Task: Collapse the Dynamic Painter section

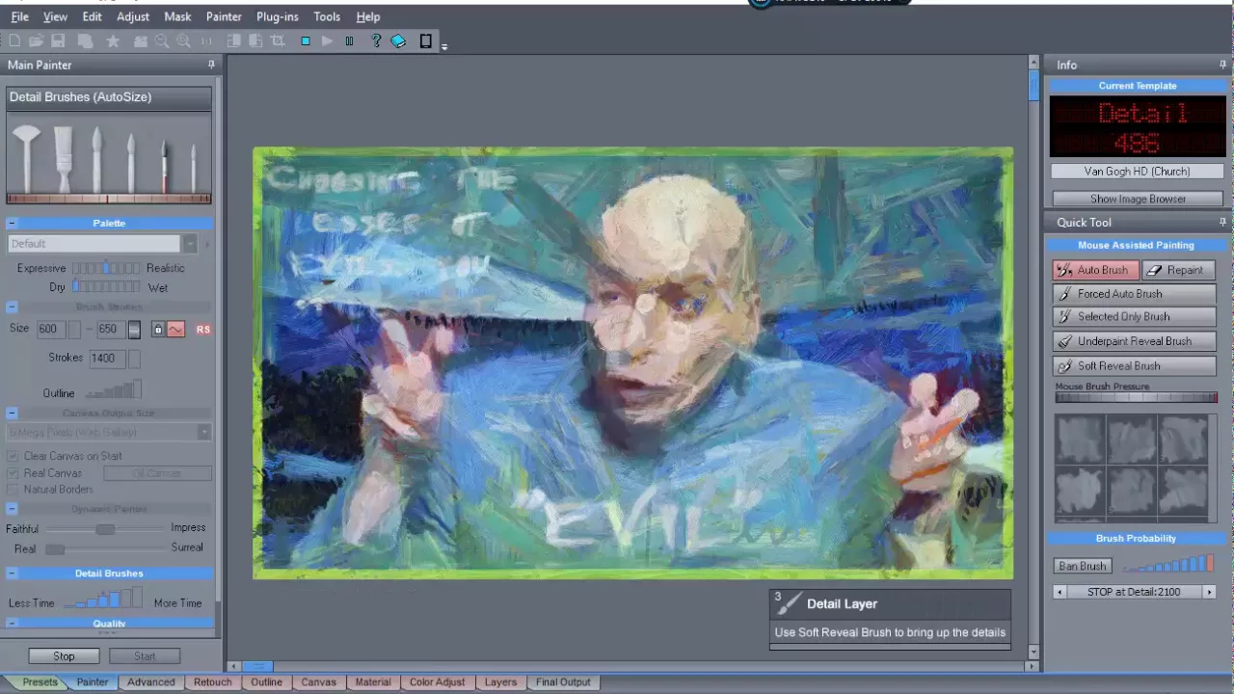Action: click(13, 508)
